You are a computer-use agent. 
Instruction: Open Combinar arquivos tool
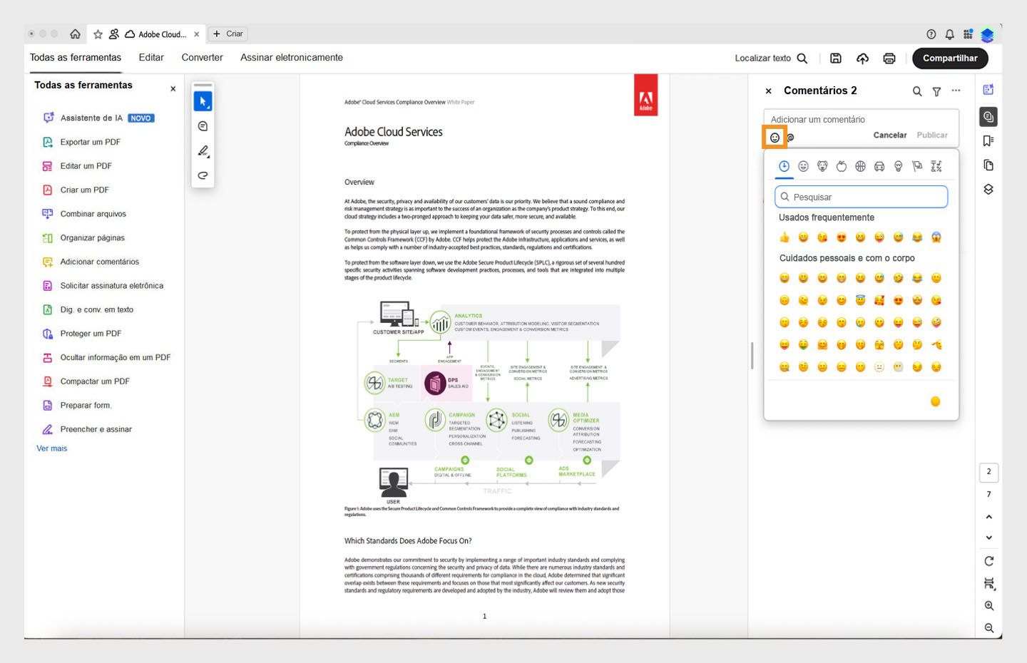(84, 214)
